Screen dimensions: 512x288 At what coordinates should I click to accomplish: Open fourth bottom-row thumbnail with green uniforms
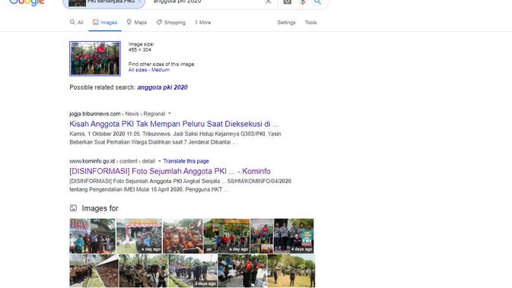tap(242, 271)
